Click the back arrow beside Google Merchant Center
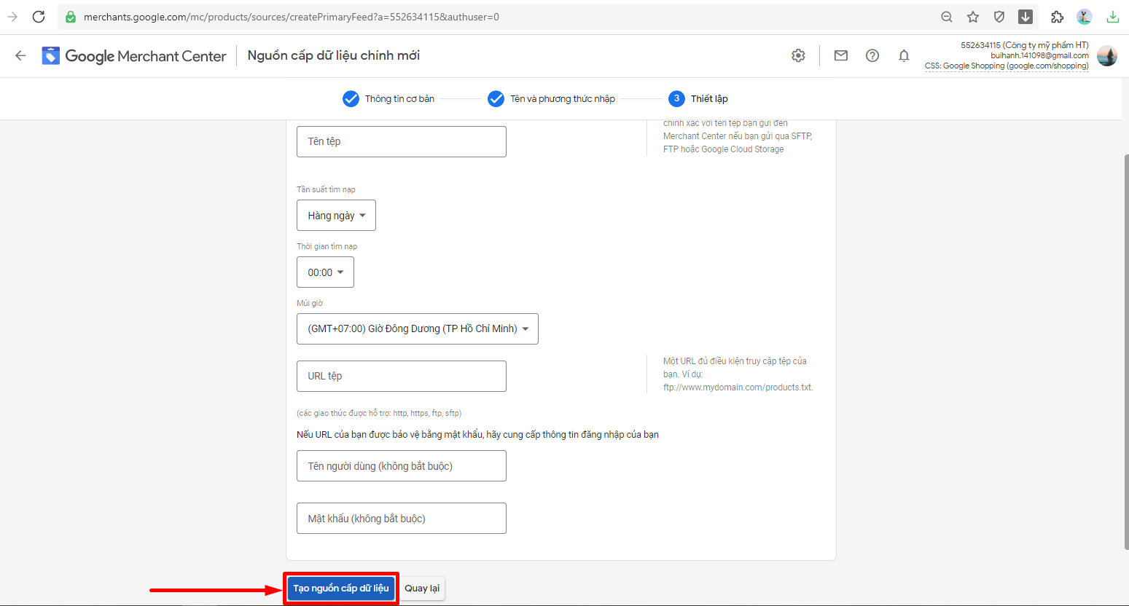 [20, 56]
